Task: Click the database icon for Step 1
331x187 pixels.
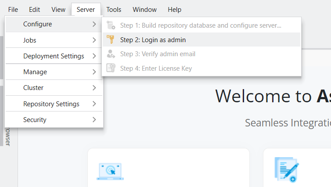Action: 110,25
